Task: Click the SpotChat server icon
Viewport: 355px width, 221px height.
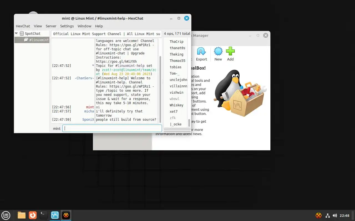Action: click(x=22, y=33)
